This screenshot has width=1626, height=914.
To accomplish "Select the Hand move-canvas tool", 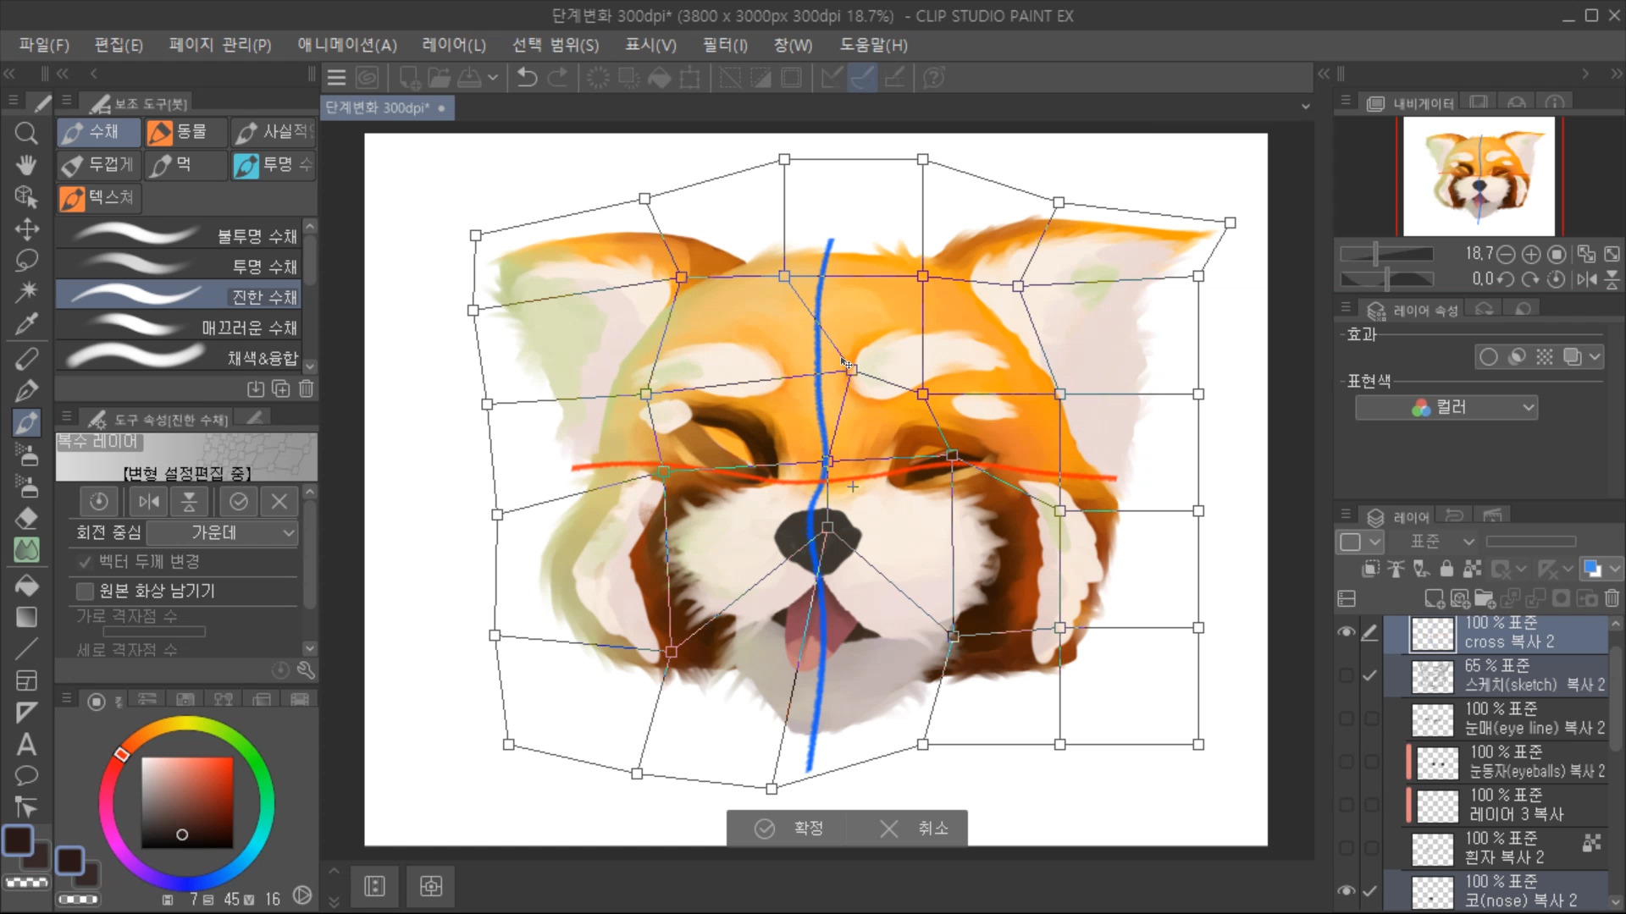I will [26, 165].
